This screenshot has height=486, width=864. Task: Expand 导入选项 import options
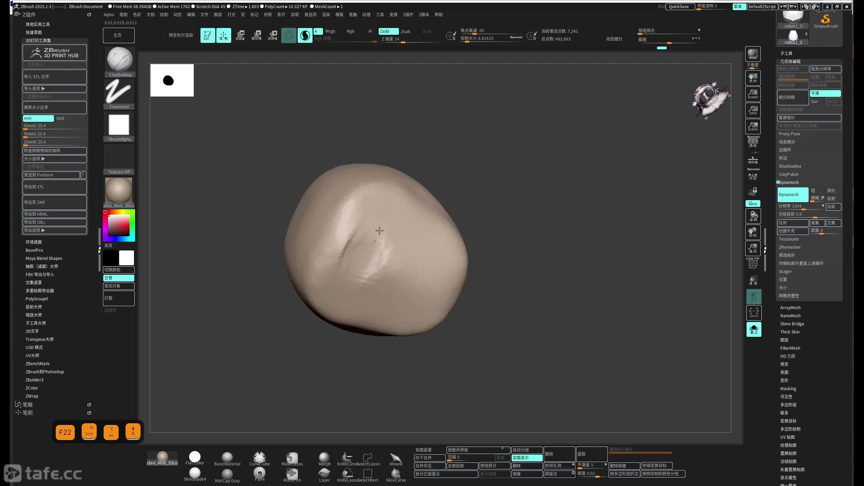tap(55, 88)
